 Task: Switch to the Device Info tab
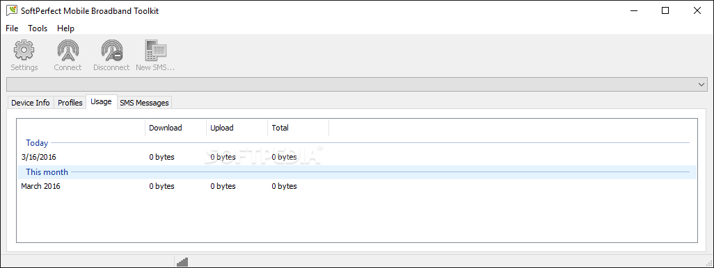[x=31, y=103]
